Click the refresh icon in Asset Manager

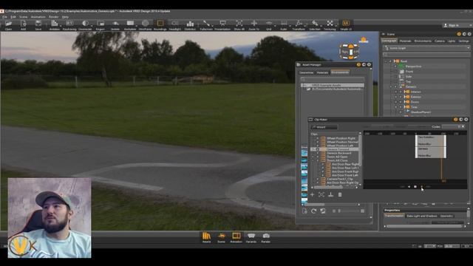click(x=313, y=211)
